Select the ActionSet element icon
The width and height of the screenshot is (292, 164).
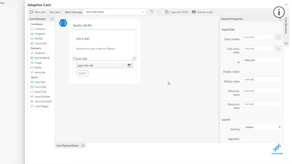pos(32,72)
